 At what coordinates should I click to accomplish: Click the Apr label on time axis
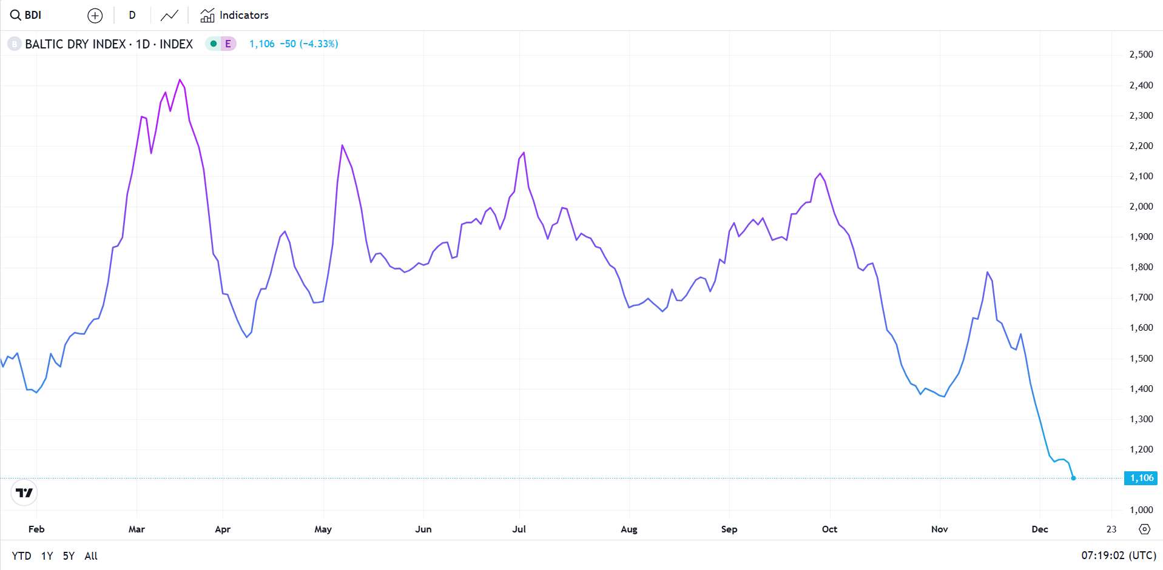point(223,529)
